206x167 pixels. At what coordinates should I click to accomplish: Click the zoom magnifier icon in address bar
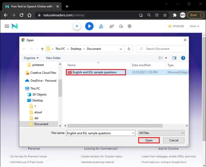tap(149, 15)
